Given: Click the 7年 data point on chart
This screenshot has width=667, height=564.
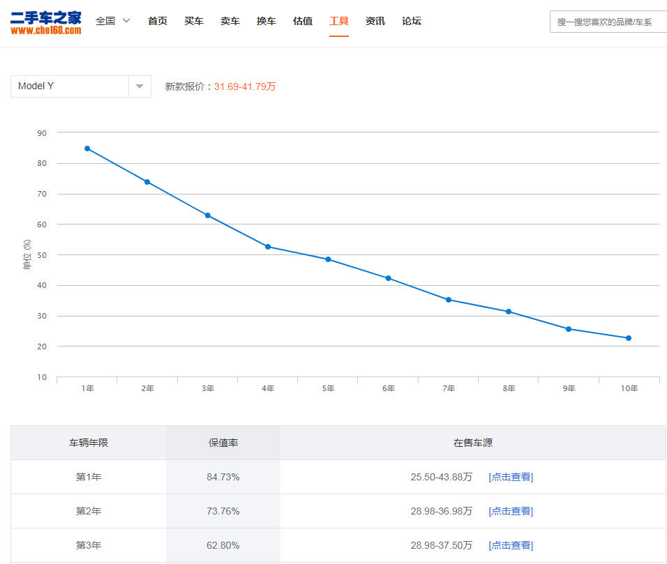Looking at the screenshot, I should [x=449, y=300].
